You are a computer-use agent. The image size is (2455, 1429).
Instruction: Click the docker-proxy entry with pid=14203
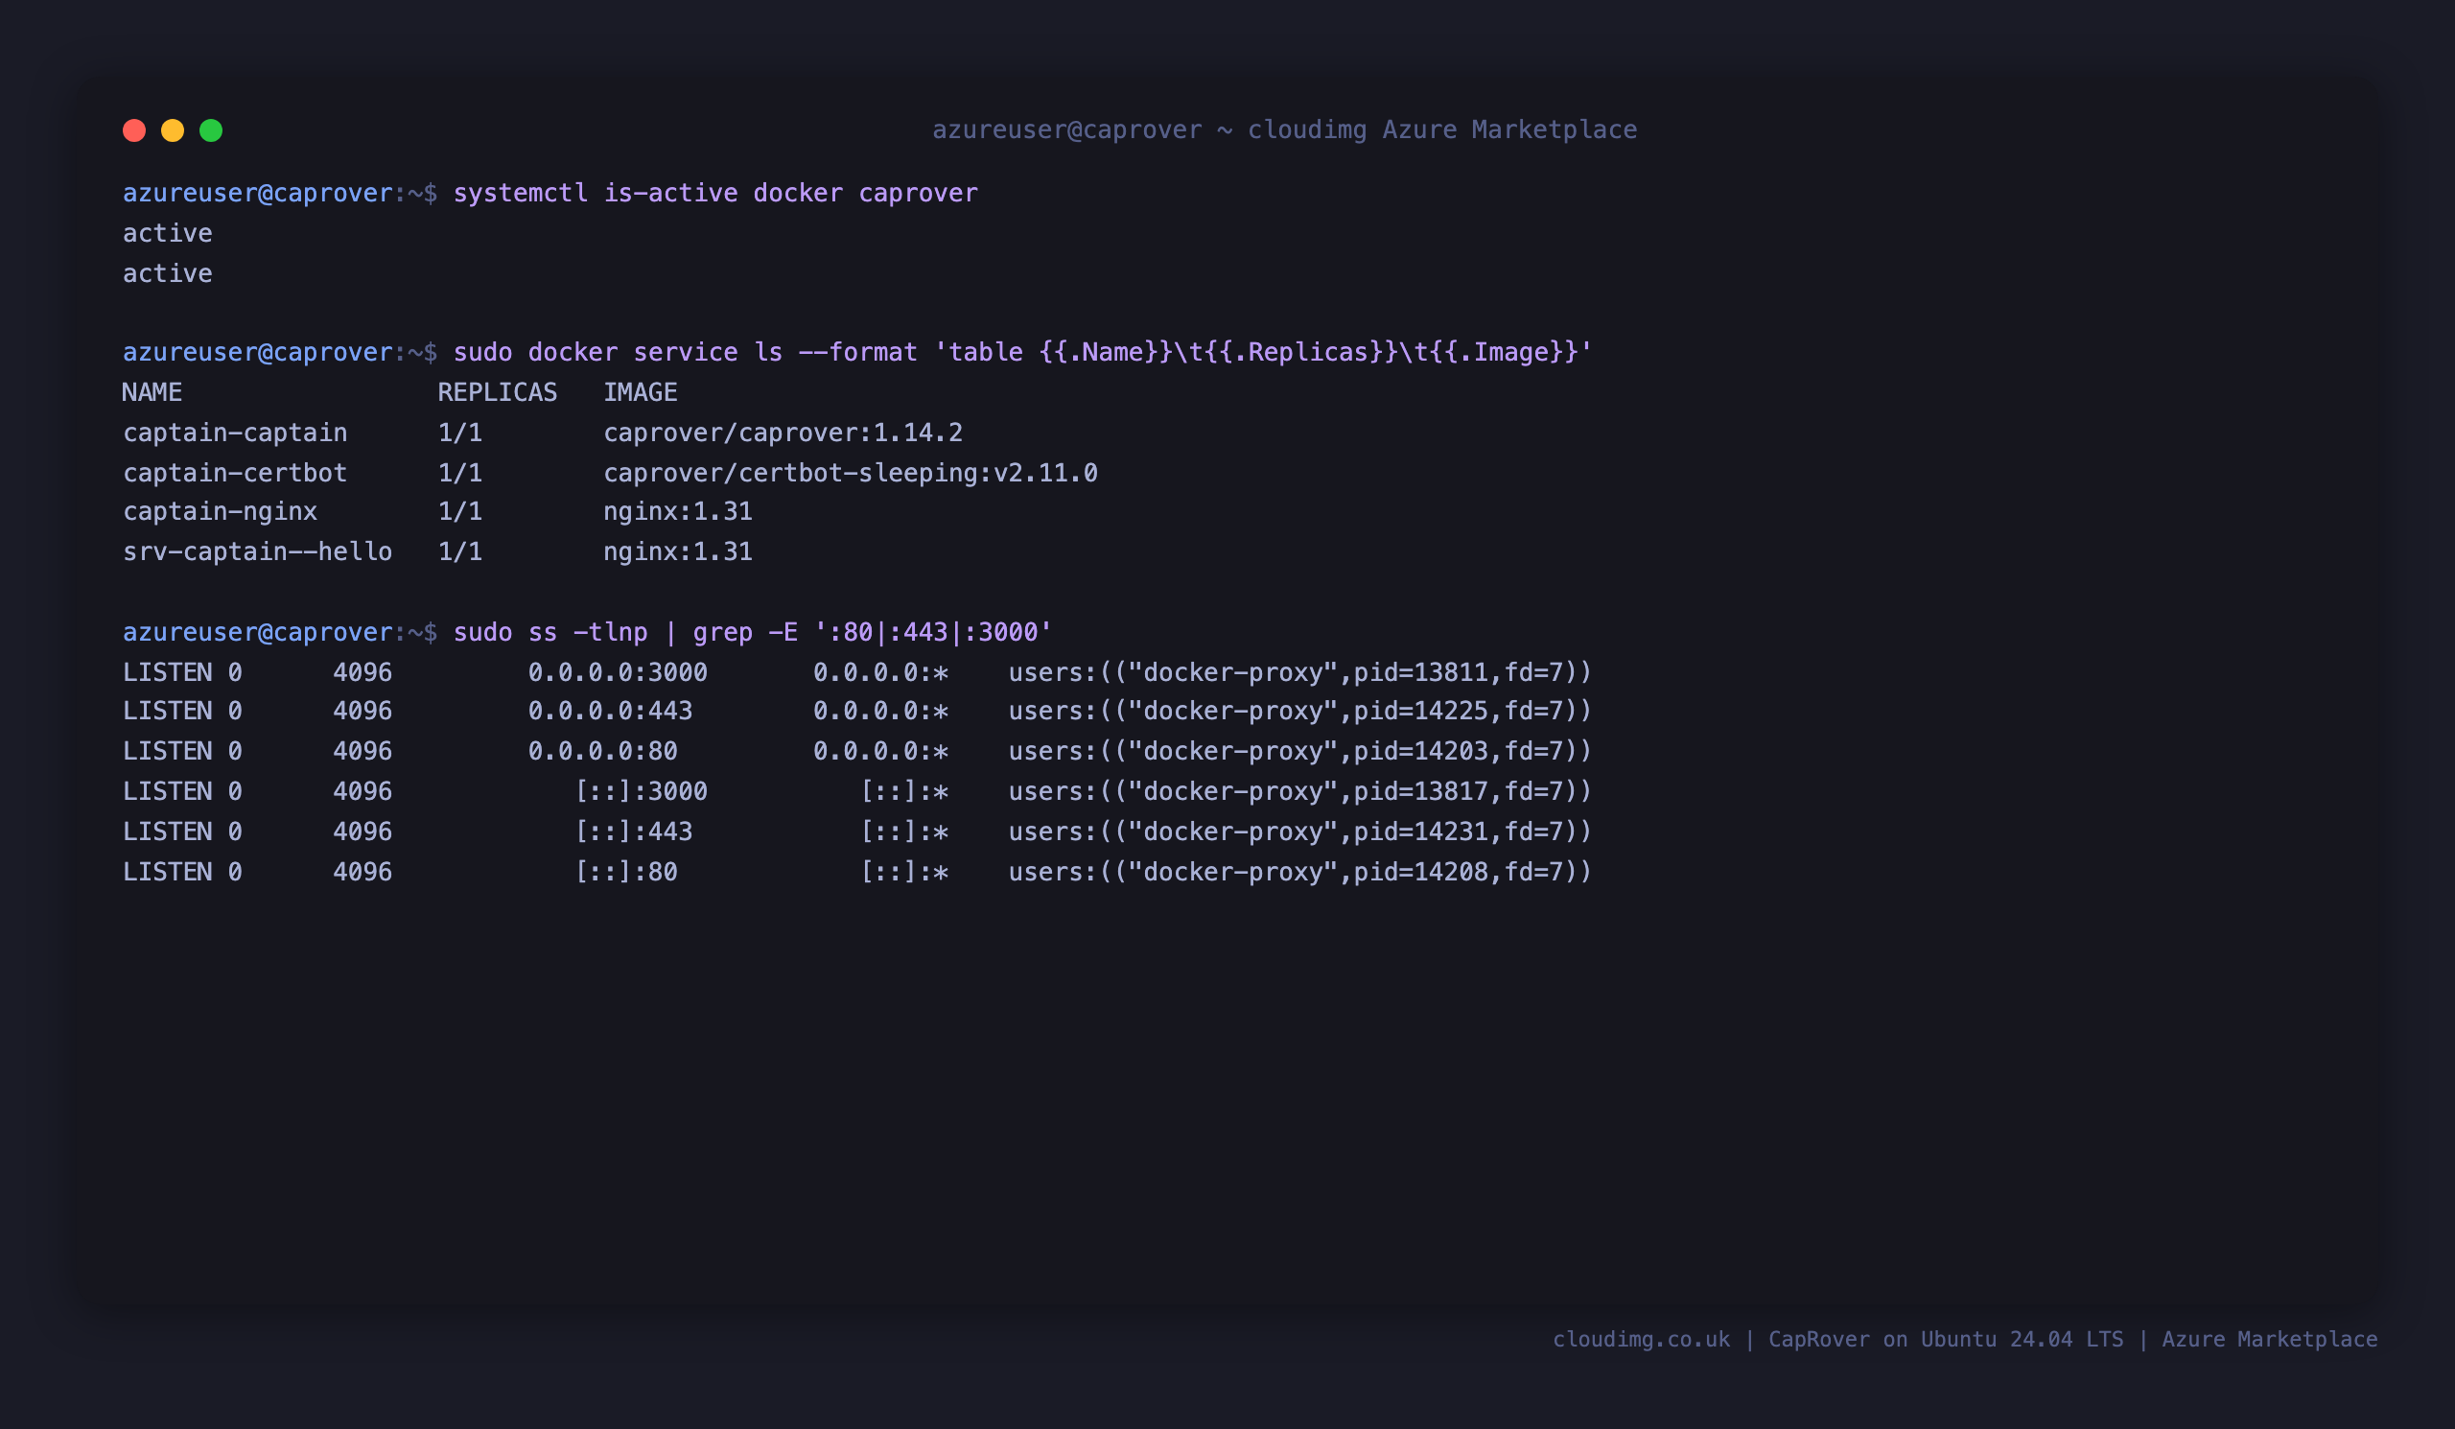click(x=1299, y=751)
